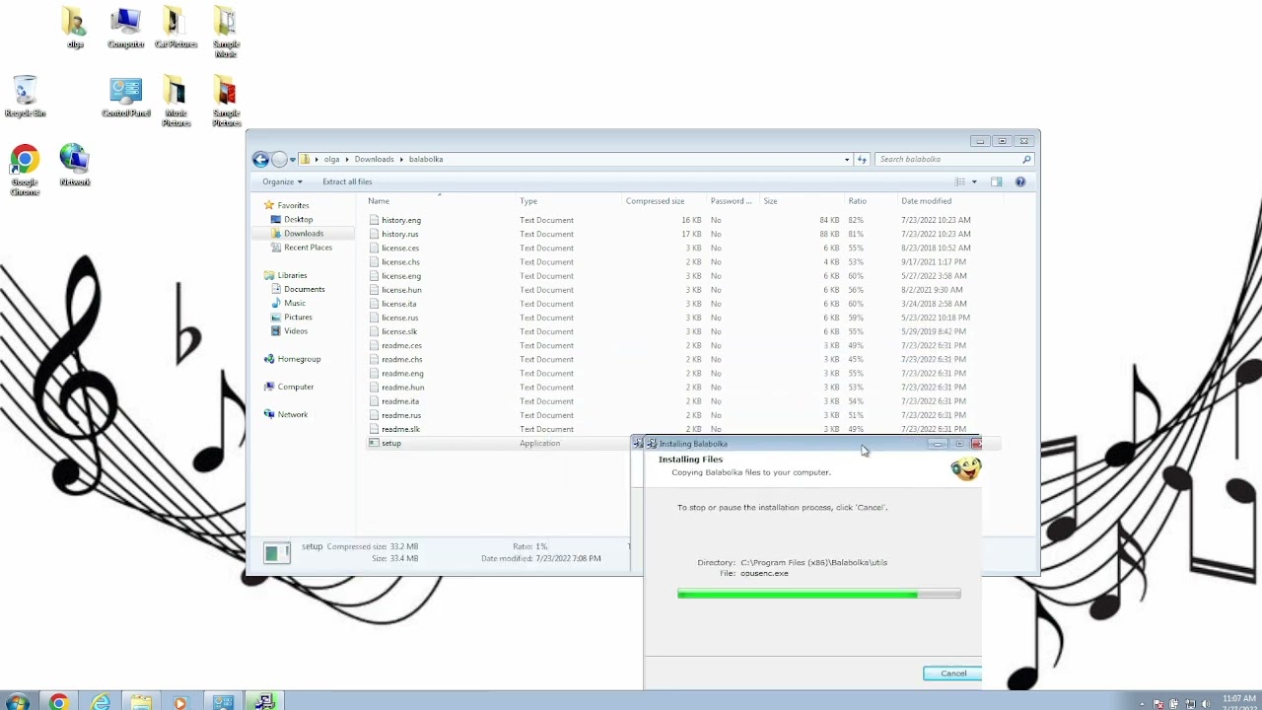Show hidden system tray icons
Screen dimensions: 1262x710
point(1143,704)
